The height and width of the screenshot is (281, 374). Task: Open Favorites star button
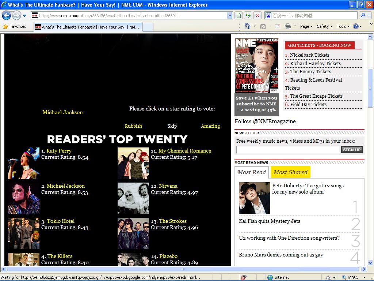coord(15,26)
